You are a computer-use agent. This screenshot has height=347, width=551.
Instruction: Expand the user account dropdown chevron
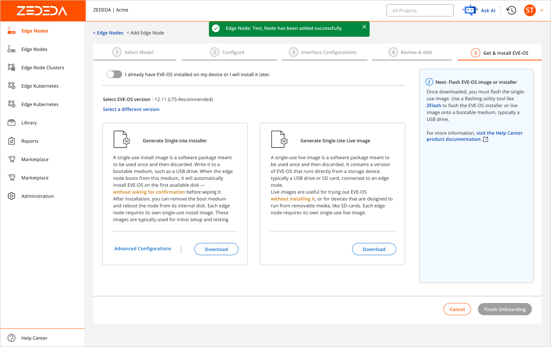(x=541, y=10)
